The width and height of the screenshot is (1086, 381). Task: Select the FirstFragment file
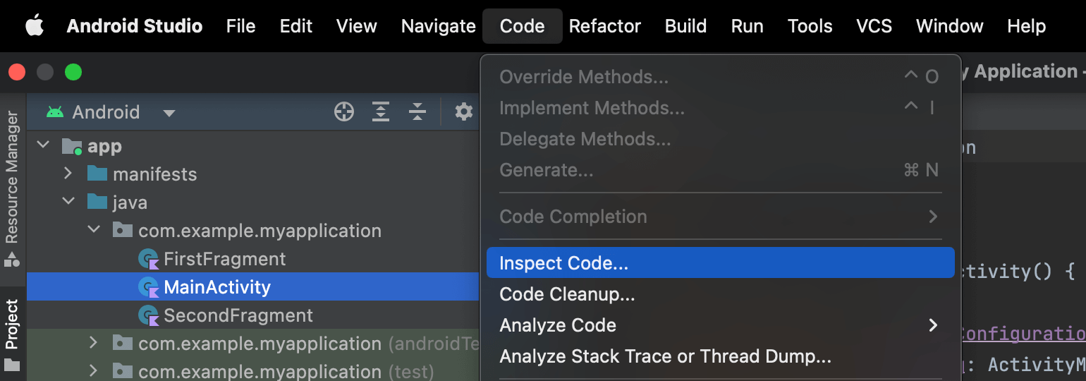click(x=253, y=259)
